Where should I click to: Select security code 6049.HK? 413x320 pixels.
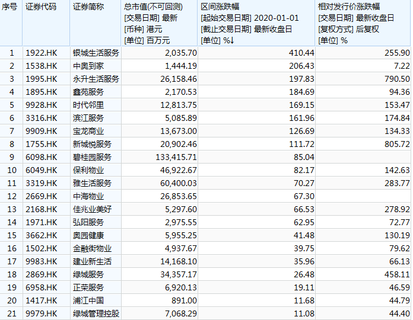[42, 170]
